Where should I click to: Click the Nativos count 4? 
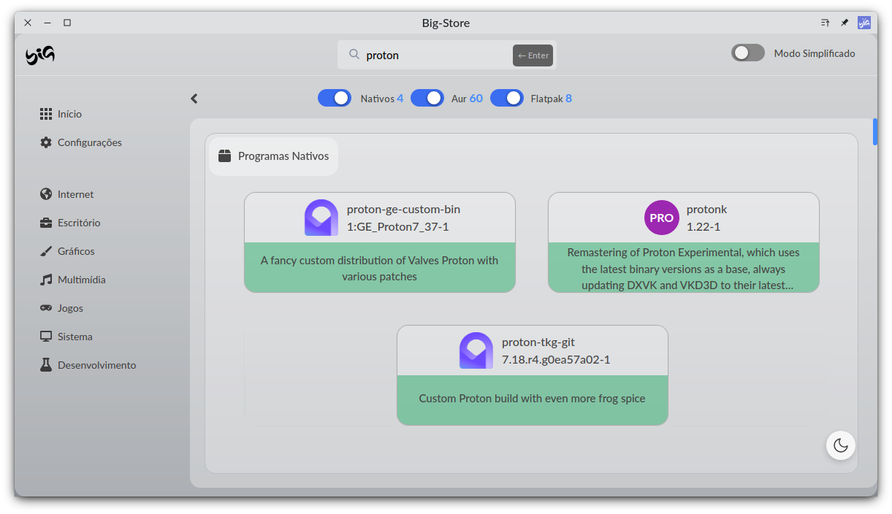400,98
